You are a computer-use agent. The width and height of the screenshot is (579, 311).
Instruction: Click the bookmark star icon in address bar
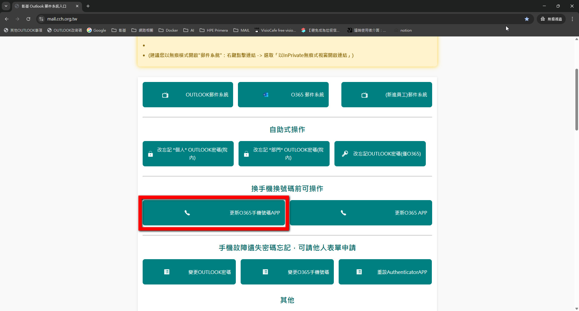point(527,19)
